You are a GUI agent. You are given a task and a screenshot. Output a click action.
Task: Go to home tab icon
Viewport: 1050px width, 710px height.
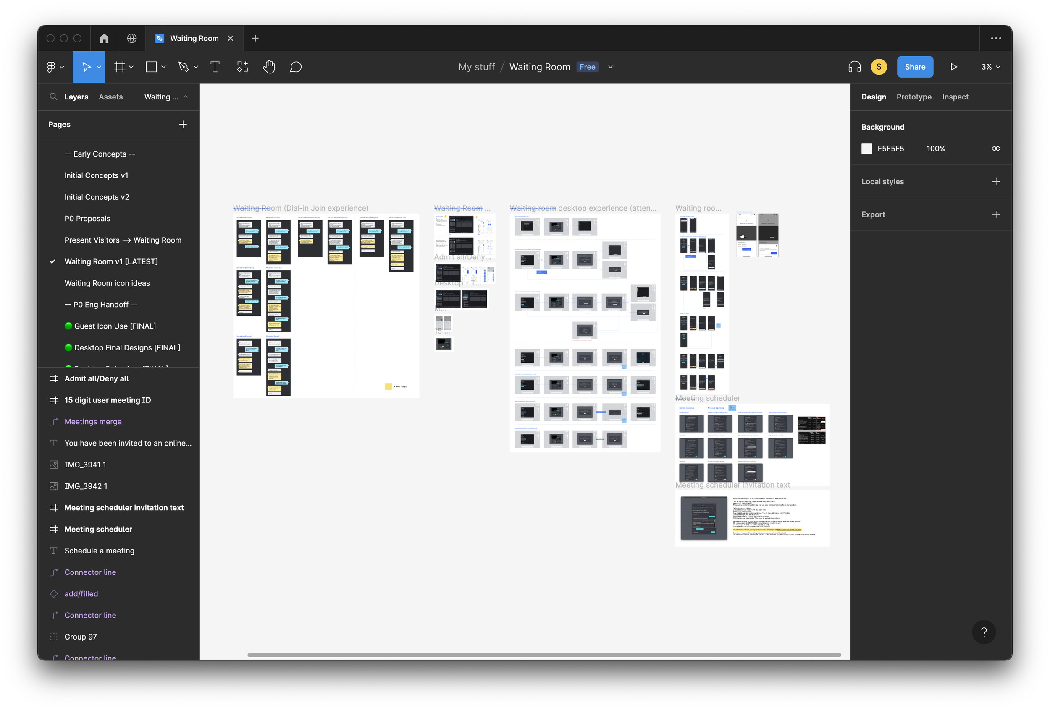(x=104, y=38)
